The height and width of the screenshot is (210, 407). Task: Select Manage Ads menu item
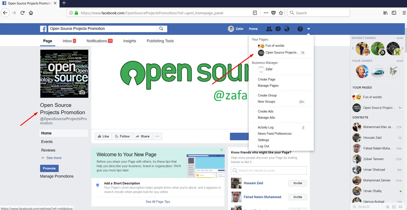(266, 118)
